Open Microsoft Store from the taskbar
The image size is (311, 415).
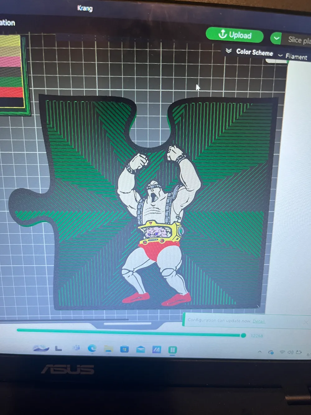[x=124, y=348]
